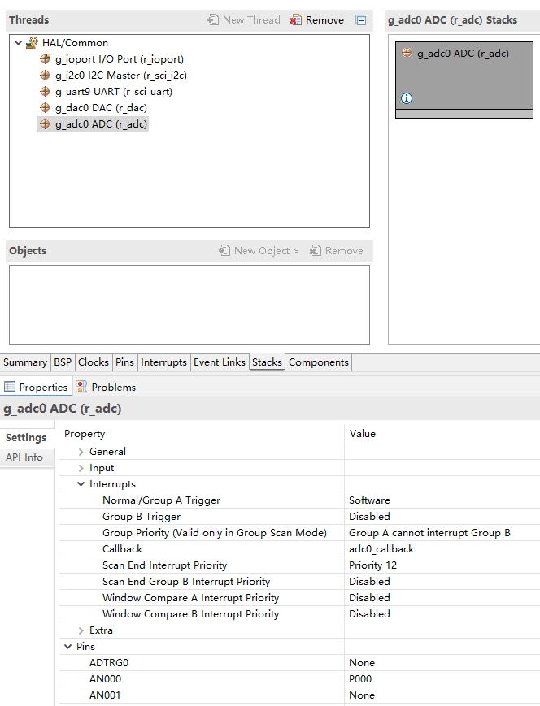
Task: Switch to the Interrupts tab
Action: click(163, 362)
